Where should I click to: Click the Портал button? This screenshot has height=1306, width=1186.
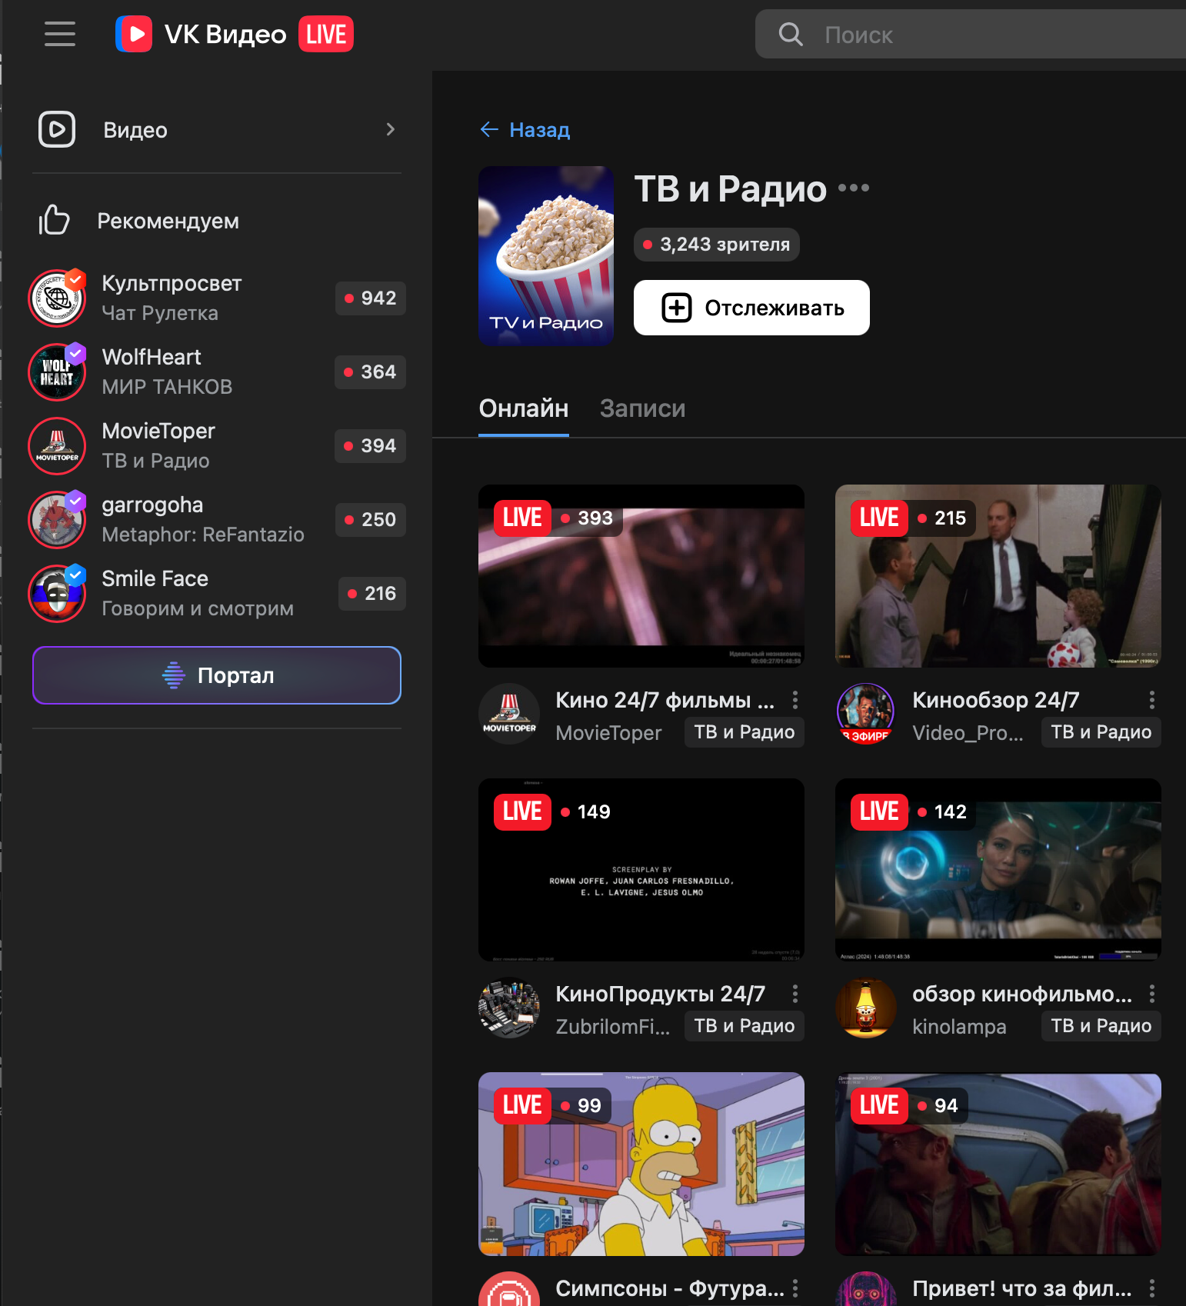(217, 675)
